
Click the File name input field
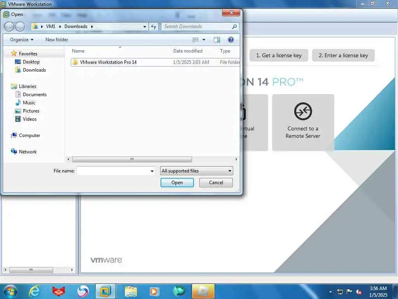(x=116, y=171)
